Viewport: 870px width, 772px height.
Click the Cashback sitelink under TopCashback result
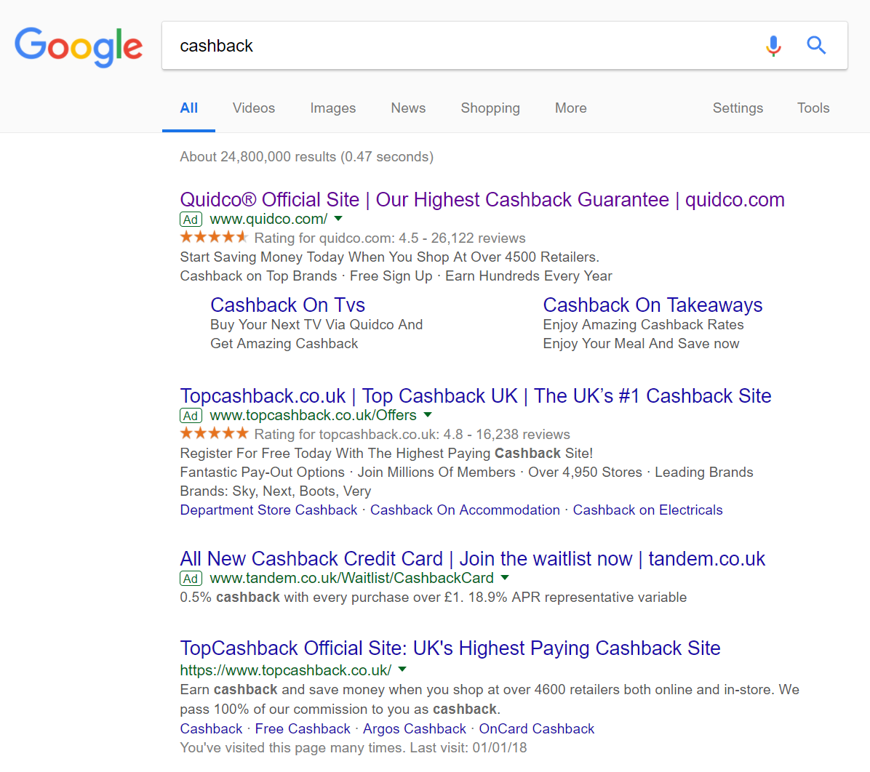[212, 728]
